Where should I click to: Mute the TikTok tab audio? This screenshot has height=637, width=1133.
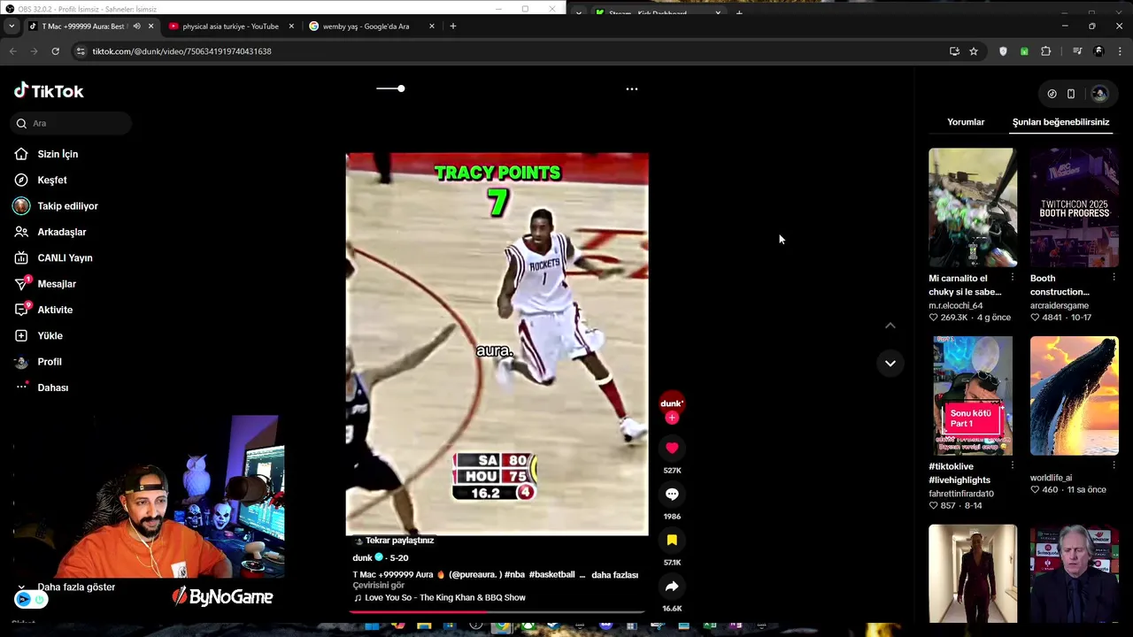(136, 27)
